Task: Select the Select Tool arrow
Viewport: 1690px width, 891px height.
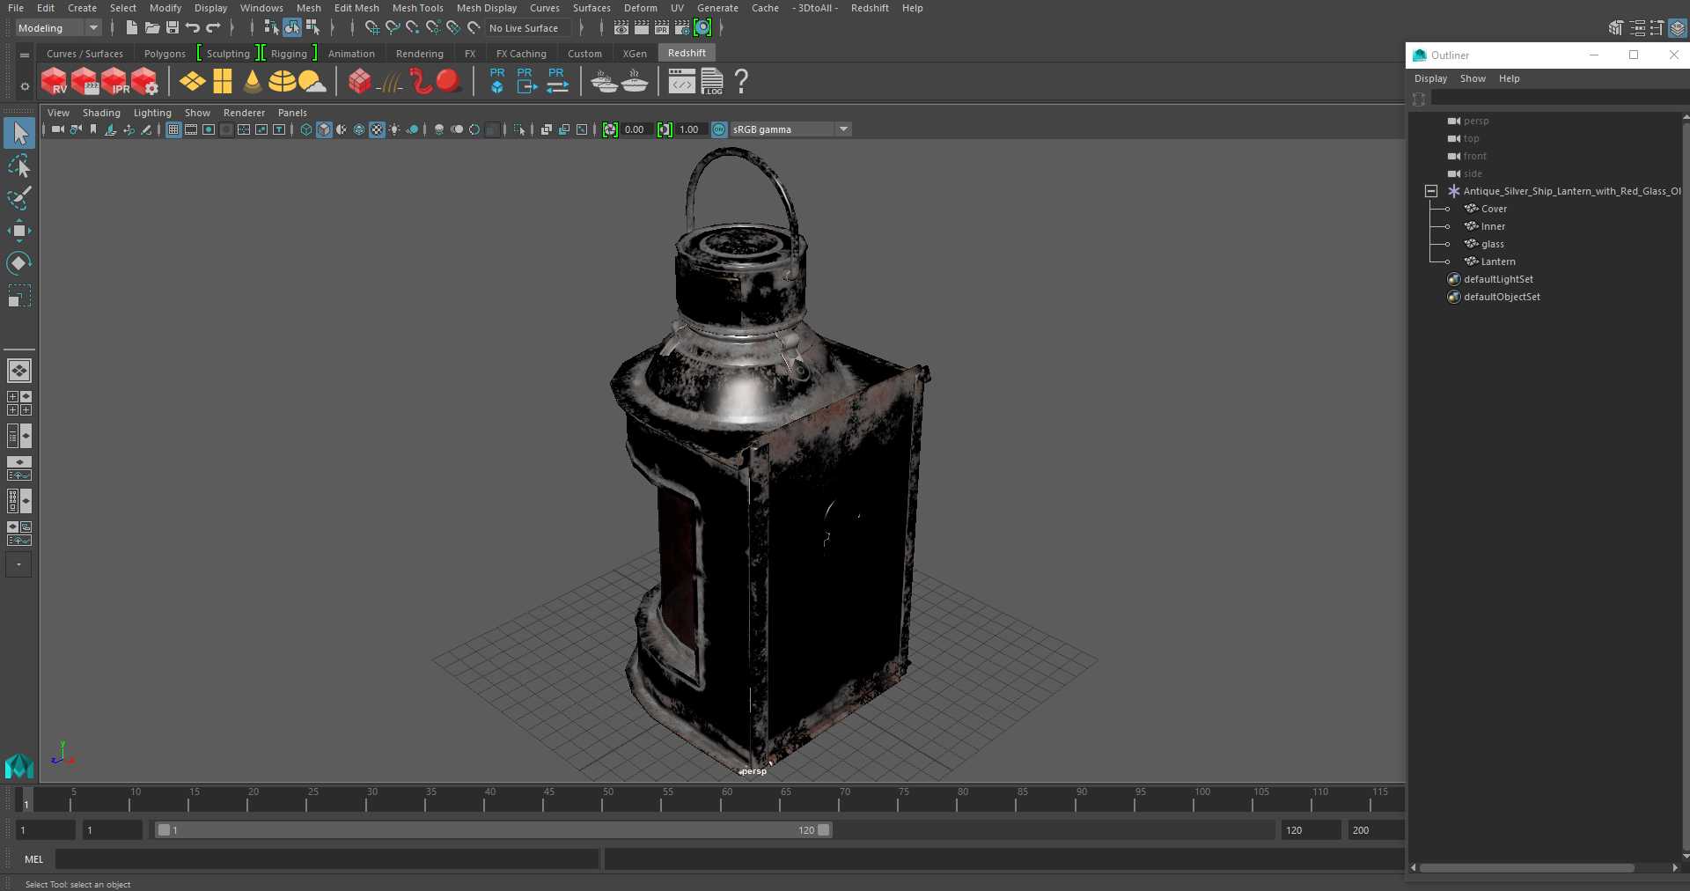Action: click(x=19, y=134)
